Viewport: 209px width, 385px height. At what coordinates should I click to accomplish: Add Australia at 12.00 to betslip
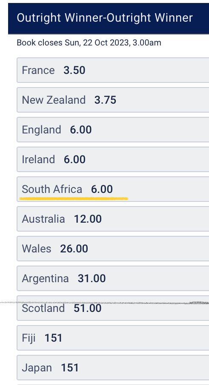click(x=113, y=219)
